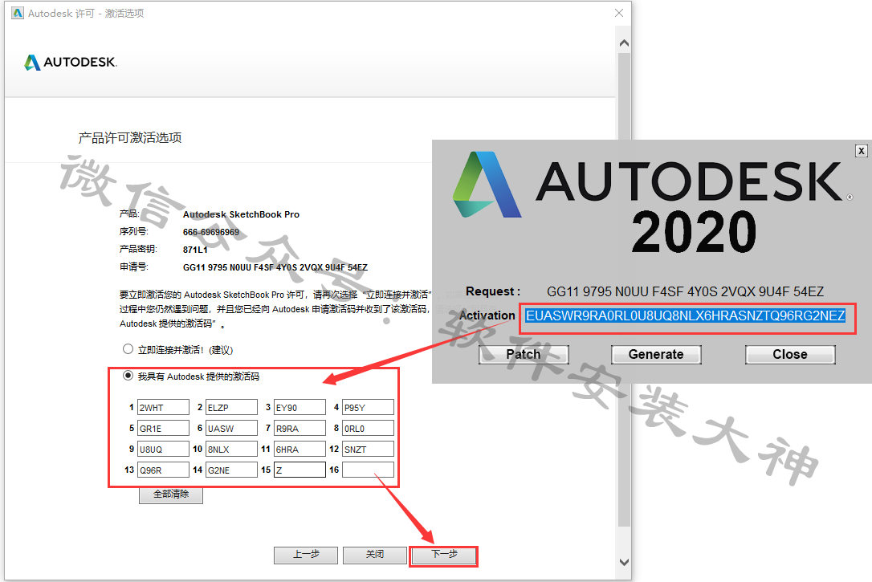Image resolution: width=872 pixels, height=582 pixels.
Task: Click the request code GG11 9795 in license dialog
Action: 275,267
